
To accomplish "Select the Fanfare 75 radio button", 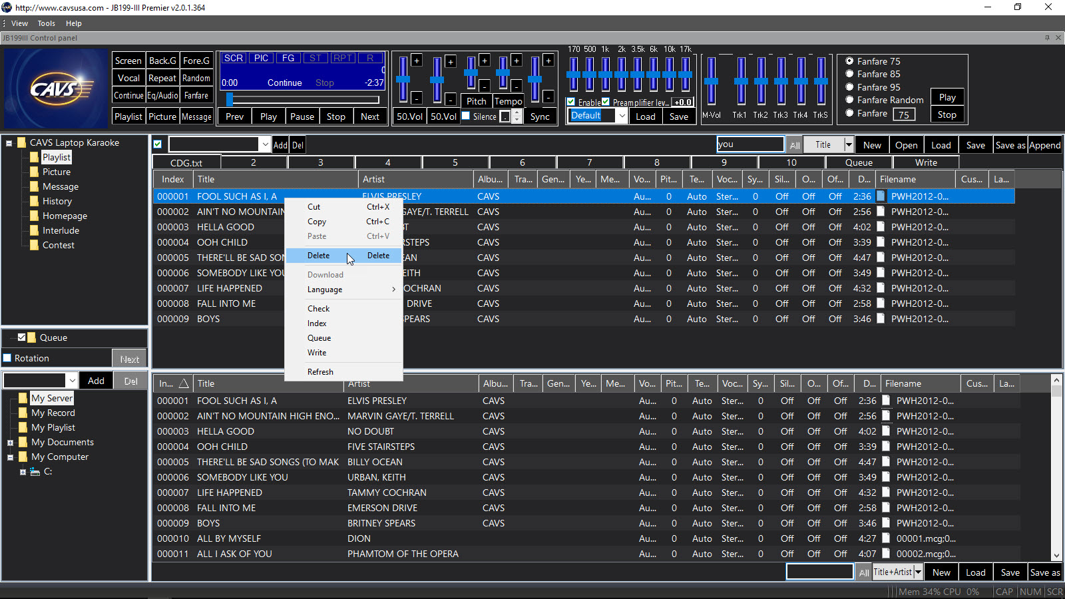I will pyautogui.click(x=849, y=61).
